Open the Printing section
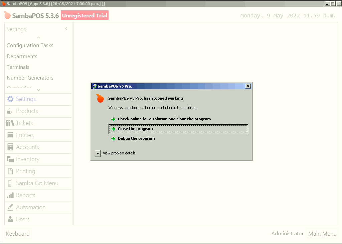342x244 pixels. [38, 171]
